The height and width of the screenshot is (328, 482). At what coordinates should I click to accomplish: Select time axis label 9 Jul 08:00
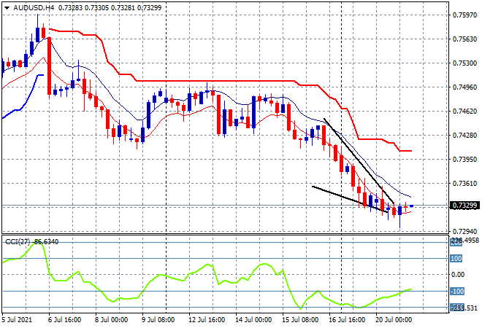tap(158, 320)
